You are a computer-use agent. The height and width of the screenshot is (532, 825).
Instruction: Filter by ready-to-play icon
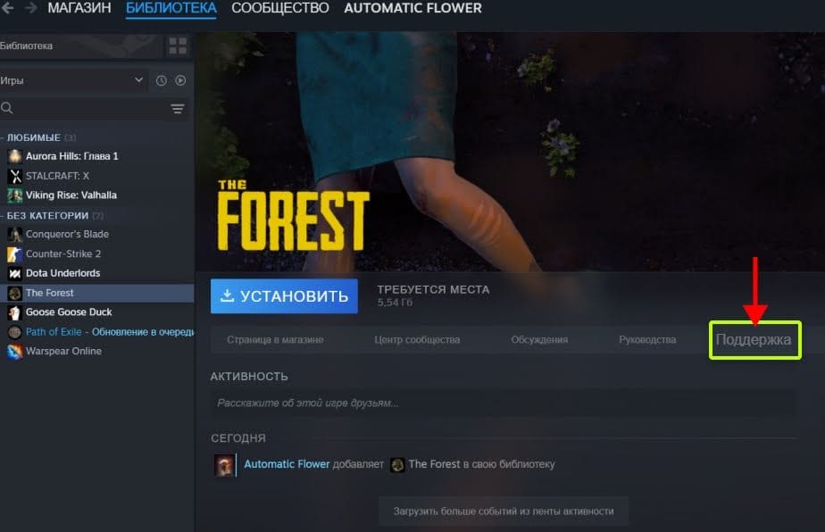click(180, 80)
